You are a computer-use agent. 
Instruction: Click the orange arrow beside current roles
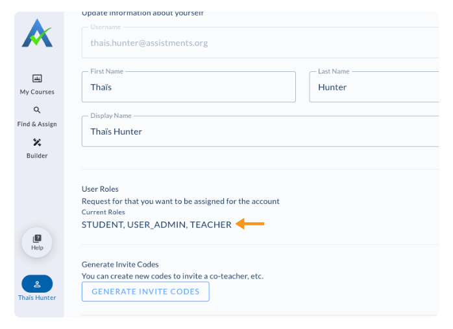coord(250,224)
